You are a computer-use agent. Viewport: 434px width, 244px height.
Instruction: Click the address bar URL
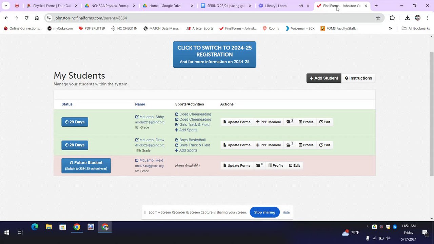click(91, 18)
